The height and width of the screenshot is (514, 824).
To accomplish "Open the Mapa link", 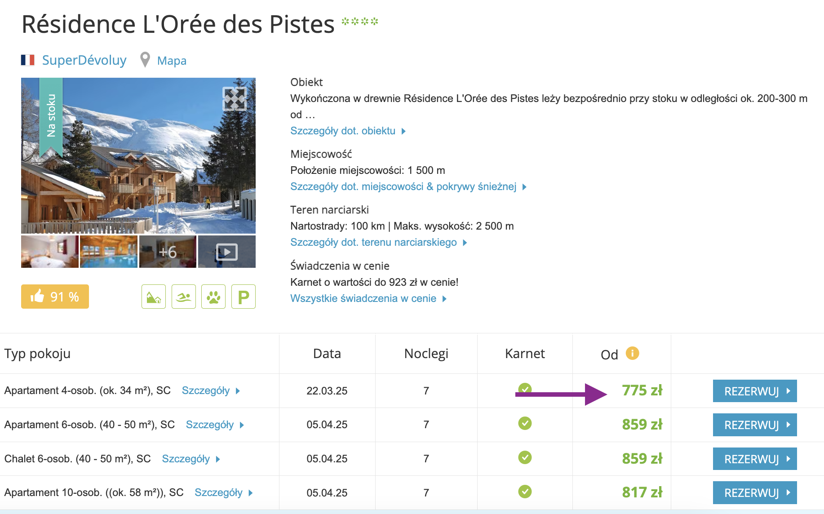I will pos(172,61).
